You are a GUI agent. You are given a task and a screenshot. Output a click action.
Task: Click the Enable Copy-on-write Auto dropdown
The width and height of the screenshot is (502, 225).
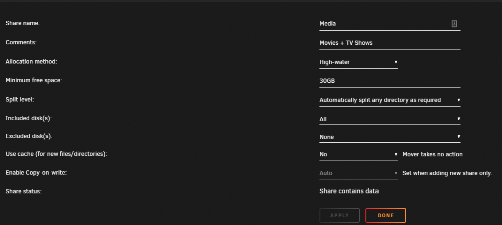click(x=358, y=173)
